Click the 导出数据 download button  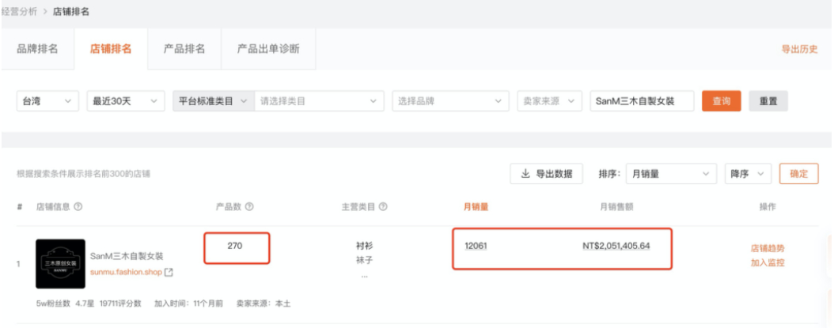(x=546, y=174)
